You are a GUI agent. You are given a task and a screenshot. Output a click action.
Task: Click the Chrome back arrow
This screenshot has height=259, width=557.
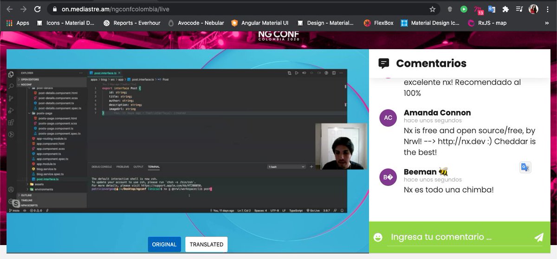pyautogui.click(x=9, y=9)
